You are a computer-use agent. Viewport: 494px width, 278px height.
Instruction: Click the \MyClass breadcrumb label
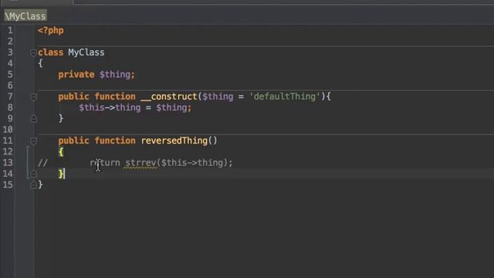(x=25, y=15)
